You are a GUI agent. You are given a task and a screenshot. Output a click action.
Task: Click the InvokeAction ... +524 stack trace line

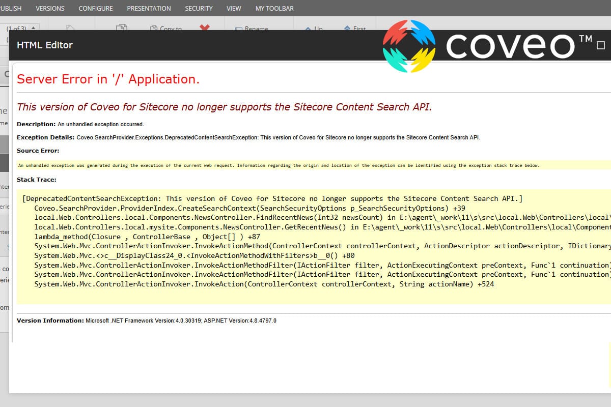[x=264, y=284]
